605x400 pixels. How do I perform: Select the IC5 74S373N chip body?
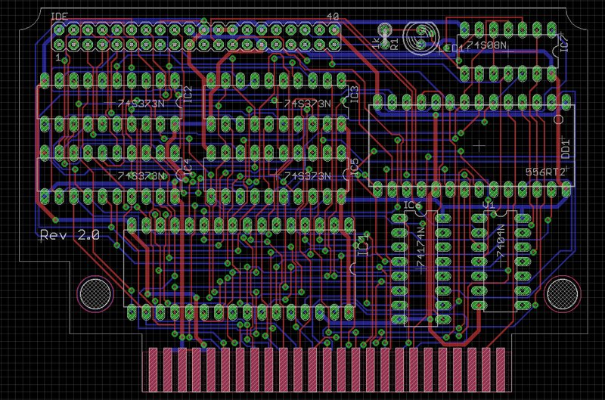(276, 175)
